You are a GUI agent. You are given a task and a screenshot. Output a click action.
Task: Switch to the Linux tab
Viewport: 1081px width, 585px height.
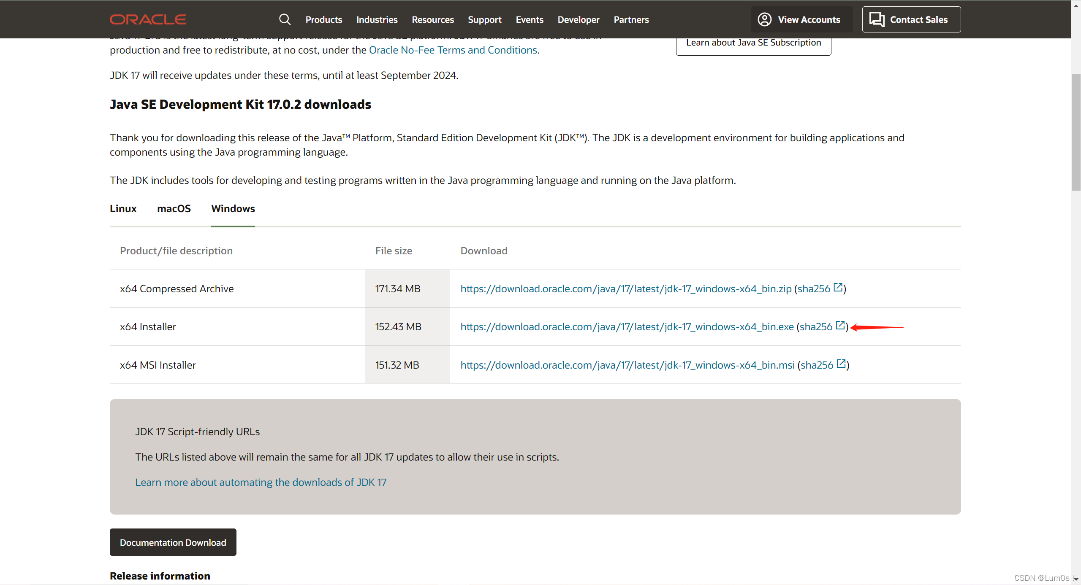point(123,208)
